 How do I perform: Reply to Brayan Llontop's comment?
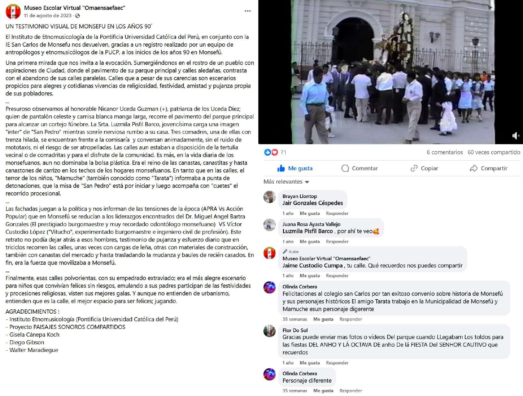337,213
